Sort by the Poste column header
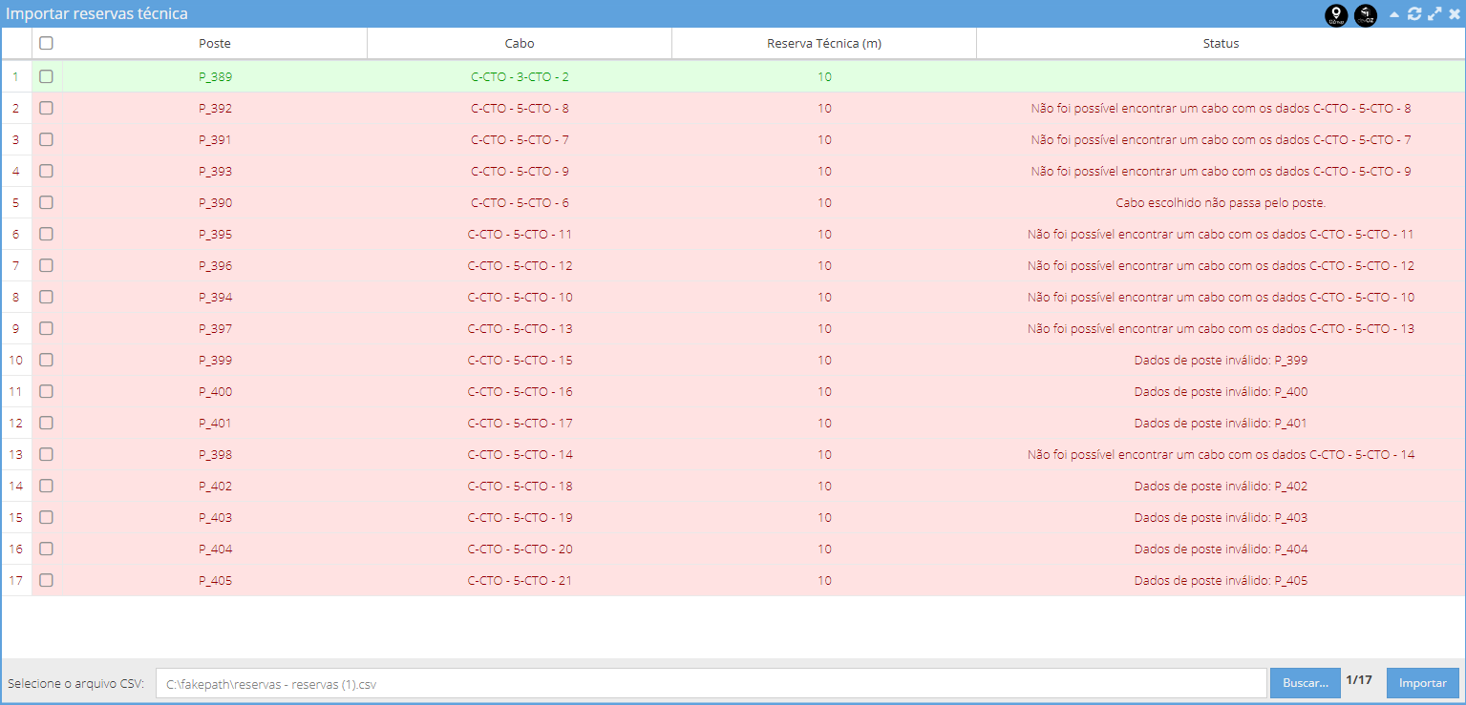This screenshot has width=1466, height=705. tap(215, 43)
